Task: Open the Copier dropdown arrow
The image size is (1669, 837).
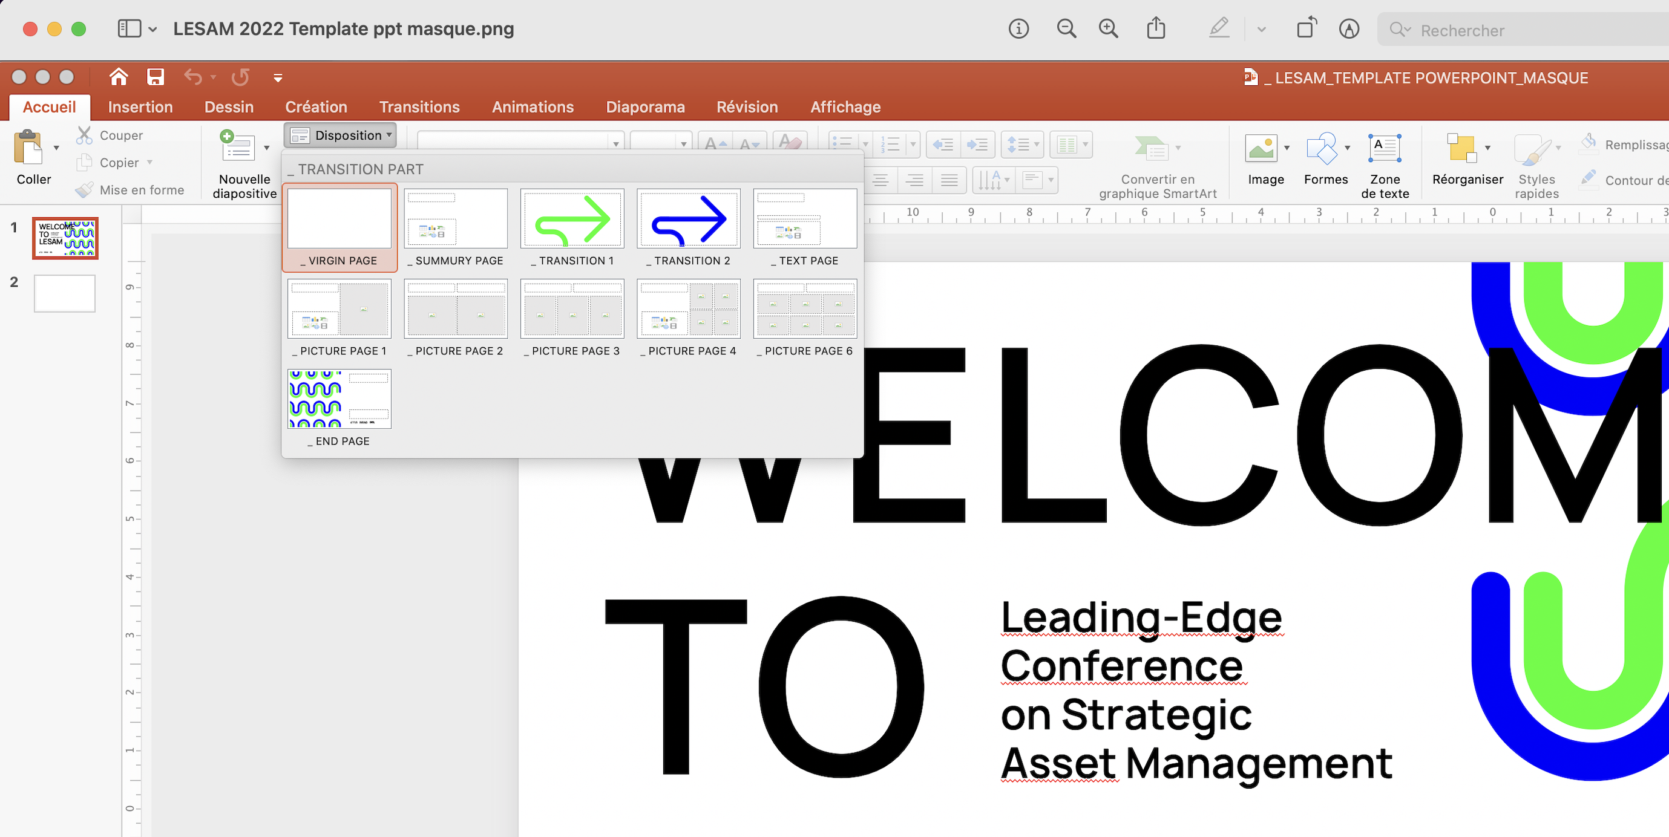Action: tap(149, 163)
